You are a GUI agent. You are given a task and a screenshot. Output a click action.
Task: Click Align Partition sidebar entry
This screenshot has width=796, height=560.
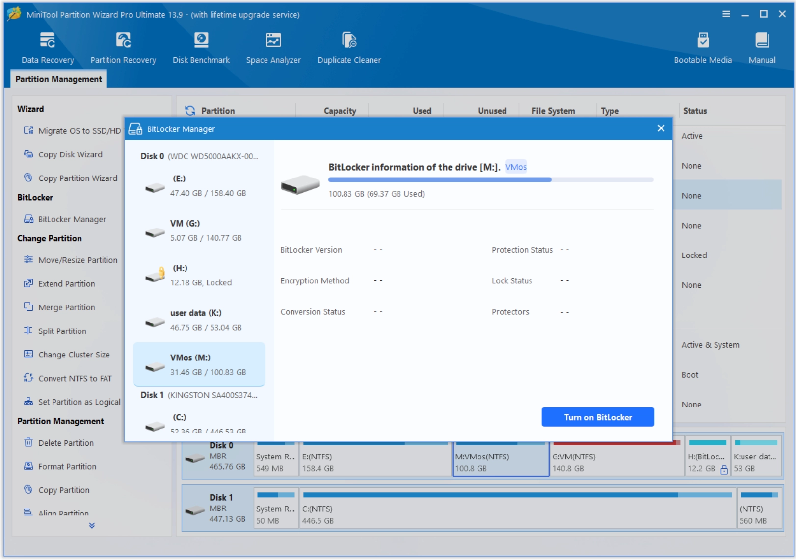(x=63, y=513)
